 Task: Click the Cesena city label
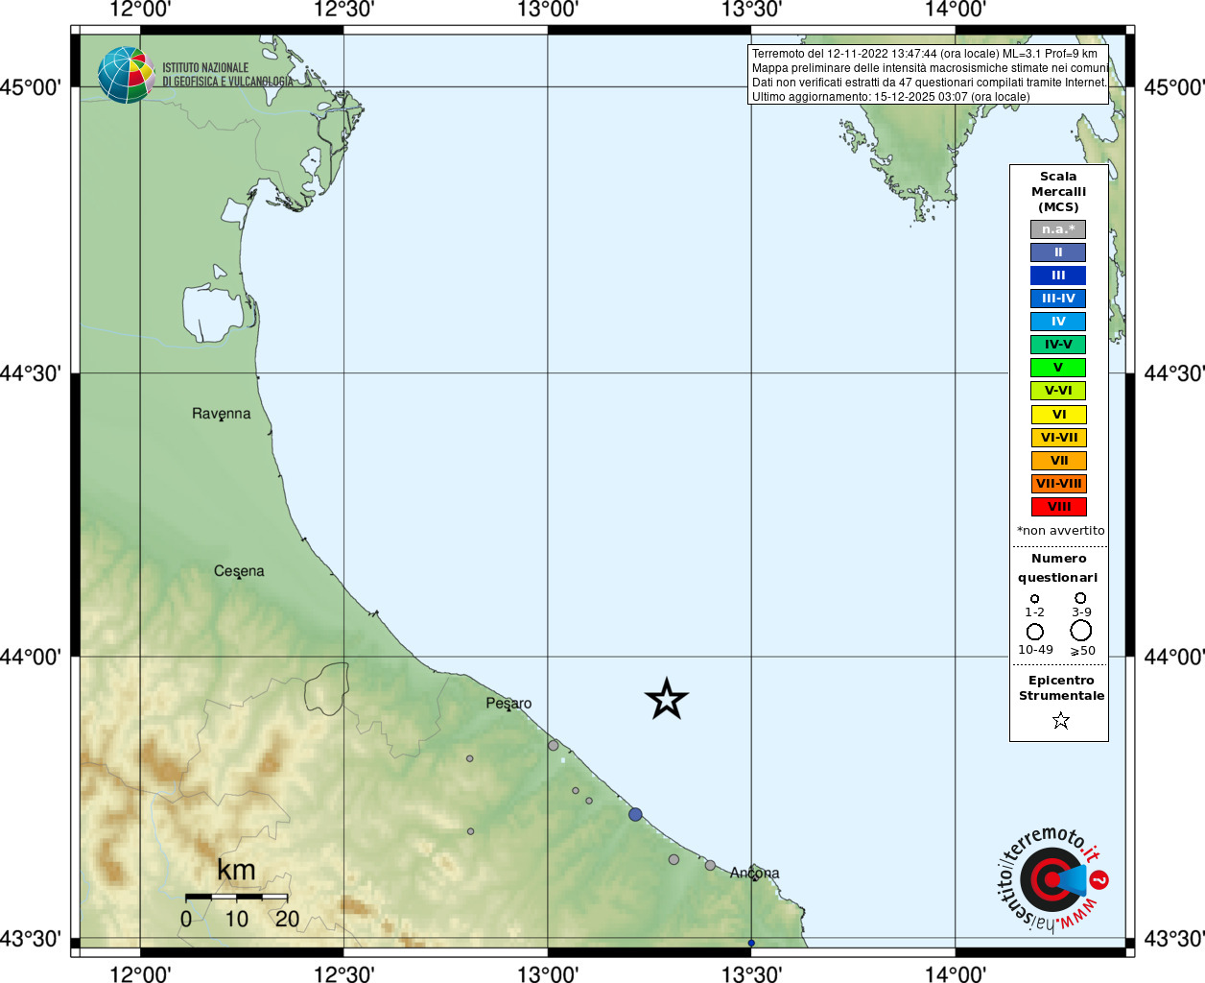[x=239, y=571]
